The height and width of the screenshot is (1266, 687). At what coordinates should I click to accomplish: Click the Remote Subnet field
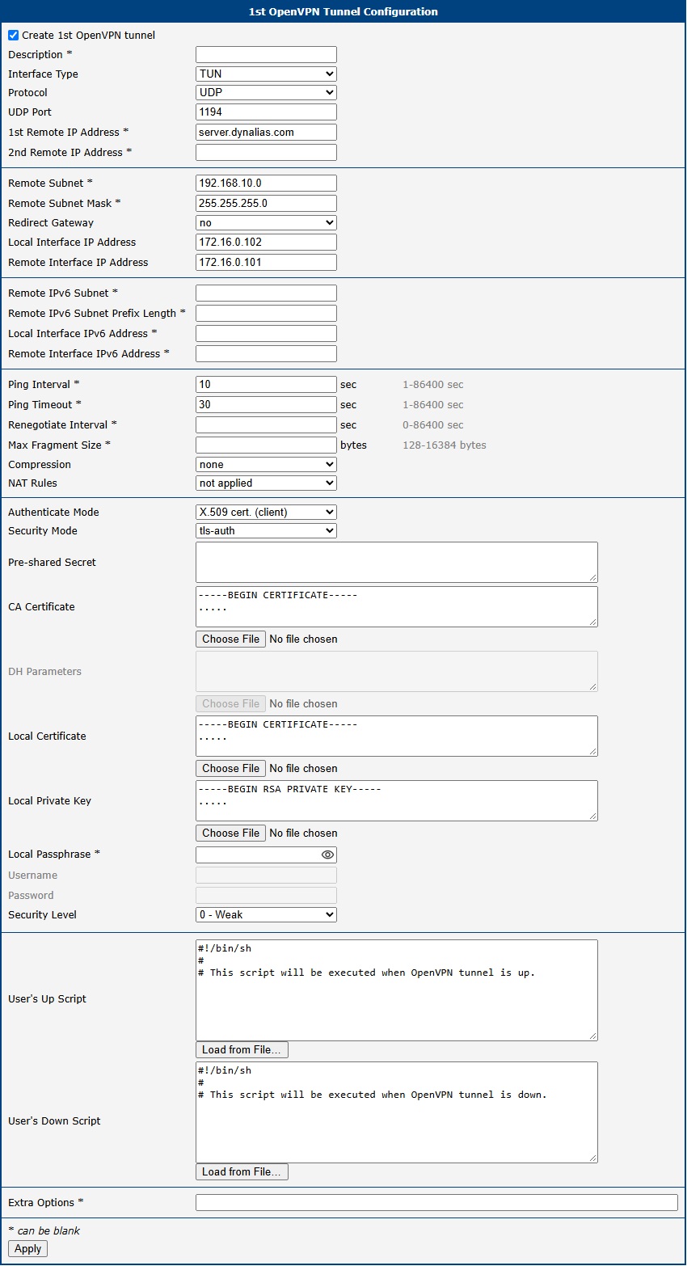(266, 183)
